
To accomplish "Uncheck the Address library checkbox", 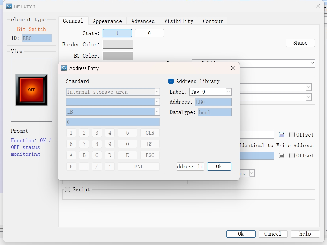I will (171, 81).
